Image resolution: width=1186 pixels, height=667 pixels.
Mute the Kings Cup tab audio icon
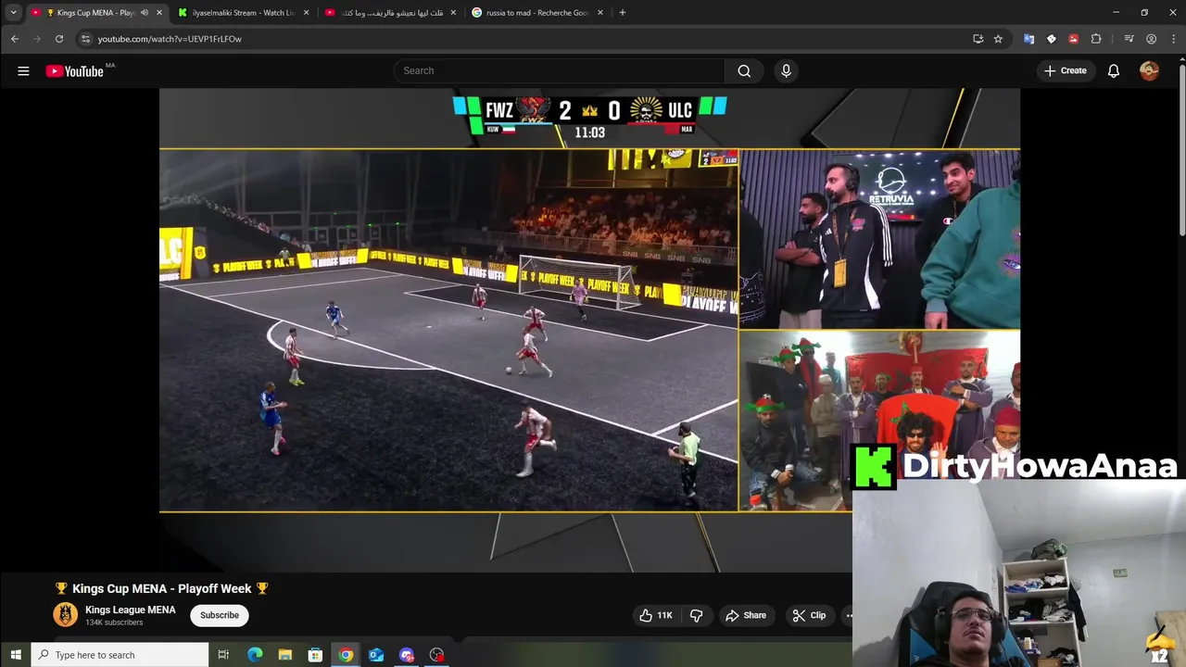(x=144, y=13)
